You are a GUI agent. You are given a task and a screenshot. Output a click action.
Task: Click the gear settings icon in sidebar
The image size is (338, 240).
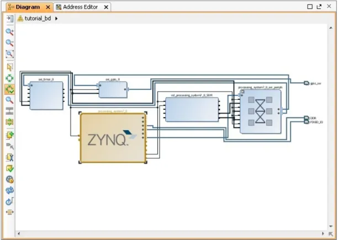click(10, 179)
